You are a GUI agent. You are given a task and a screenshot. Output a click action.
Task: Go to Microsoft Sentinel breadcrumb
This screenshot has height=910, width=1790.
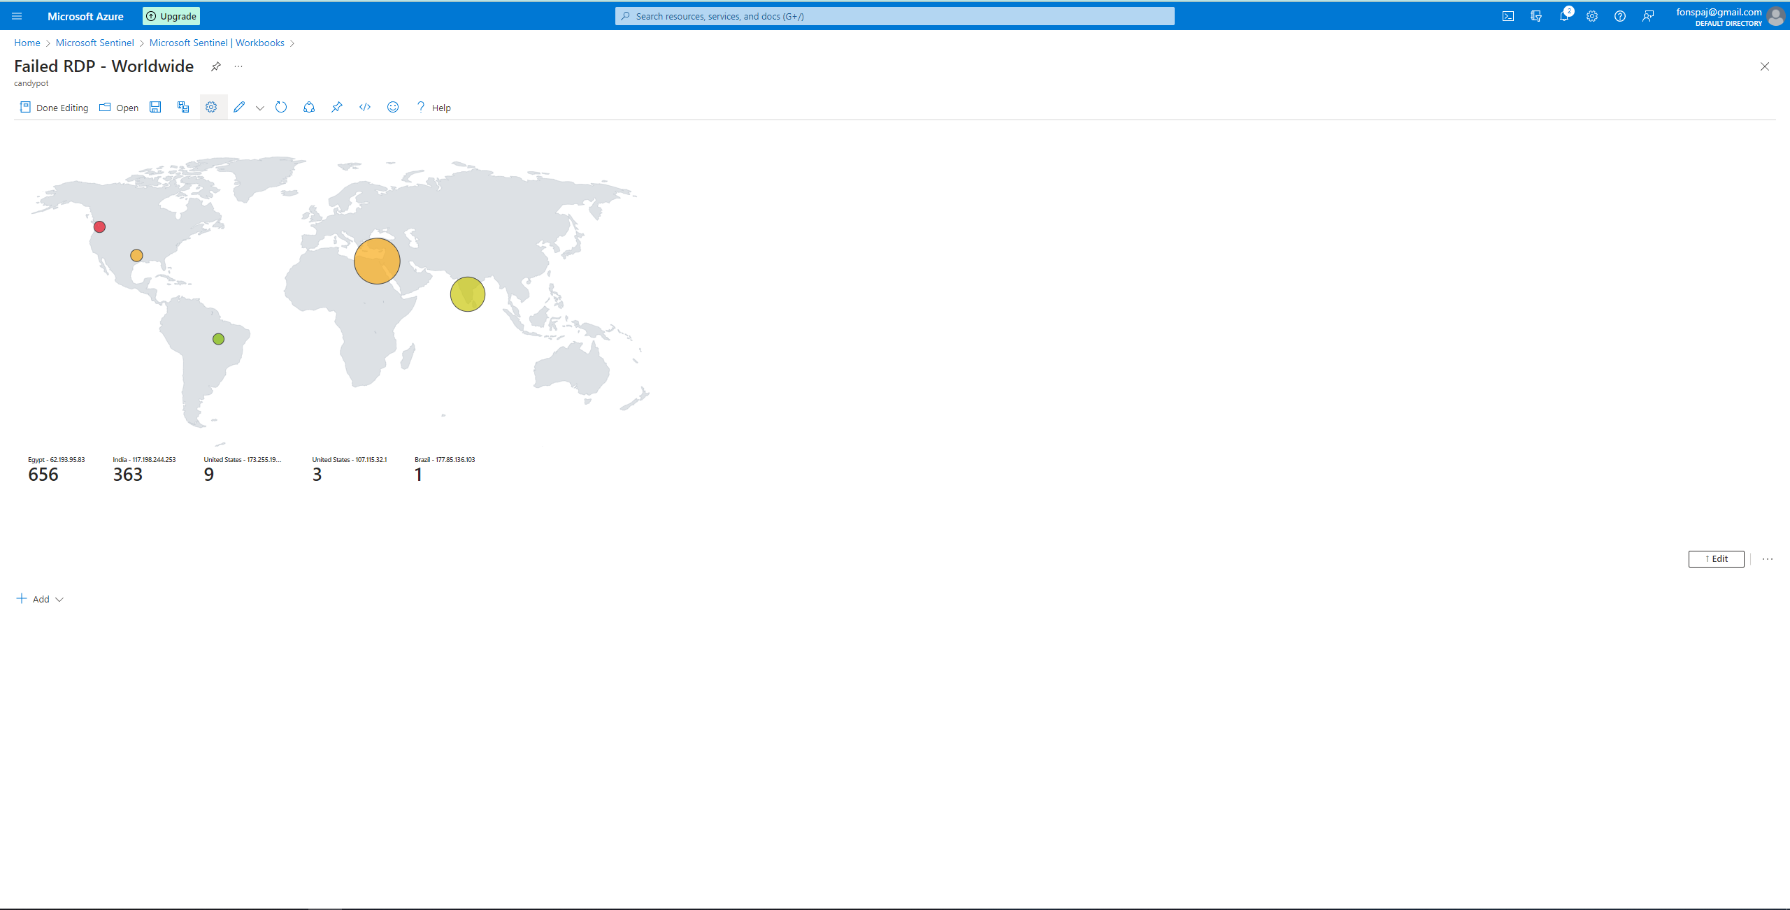[x=94, y=43]
